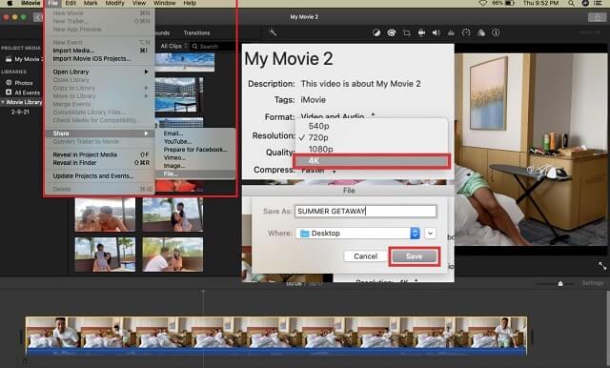Open the Stabilization camera tool
Image resolution: width=610 pixels, height=368 pixels.
pyautogui.click(x=421, y=33)
